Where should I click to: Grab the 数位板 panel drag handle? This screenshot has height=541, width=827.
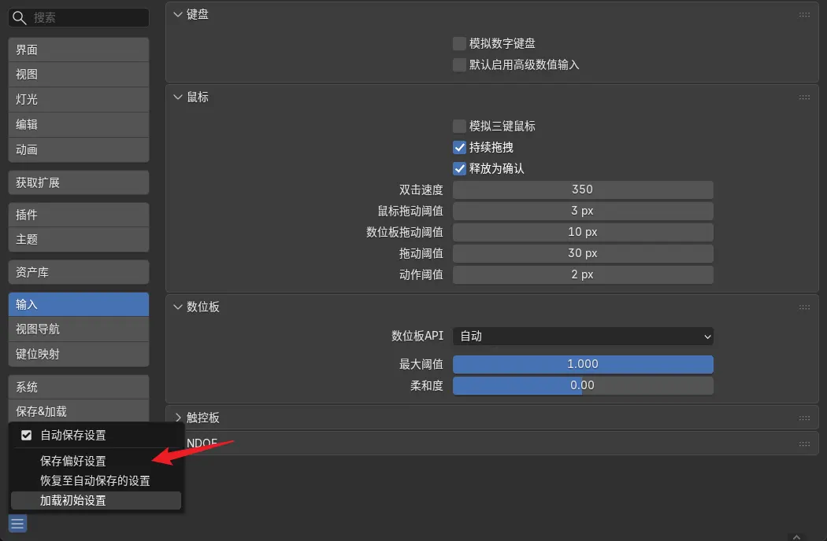point(804,307)
